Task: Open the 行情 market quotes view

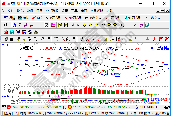Action: [10, 18]
